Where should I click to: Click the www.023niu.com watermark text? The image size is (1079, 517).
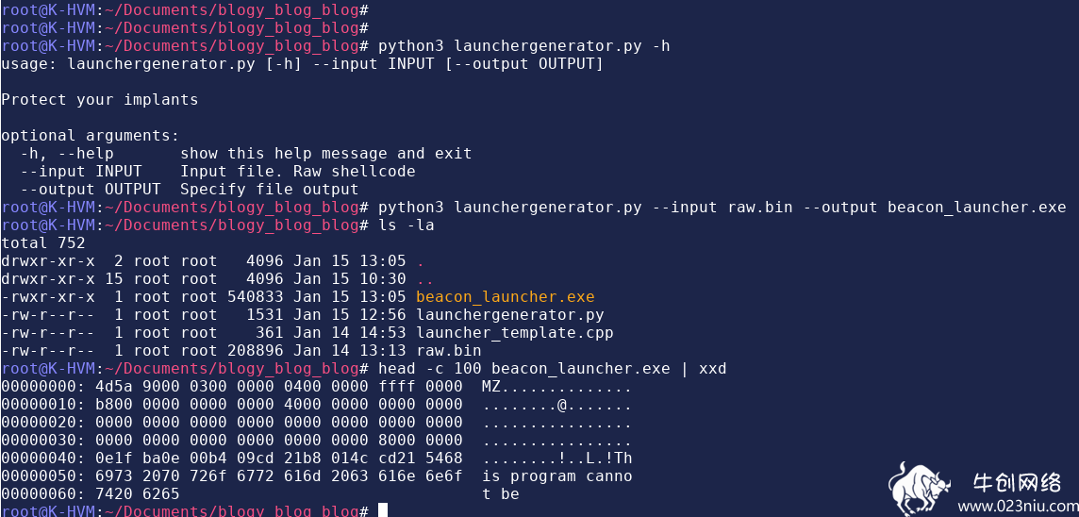click(1018, 508)
